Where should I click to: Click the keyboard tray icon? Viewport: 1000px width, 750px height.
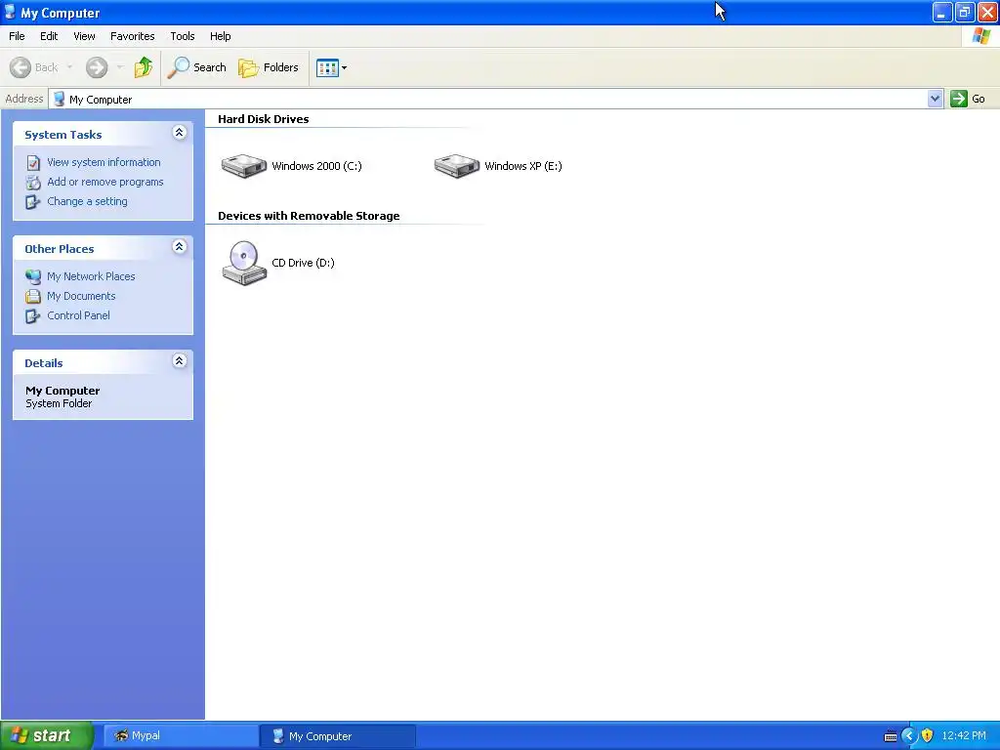pos(891,736)
